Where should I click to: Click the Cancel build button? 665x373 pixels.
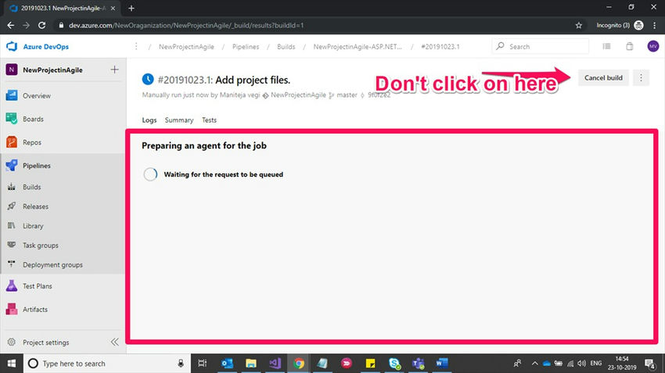click(603, 77)
